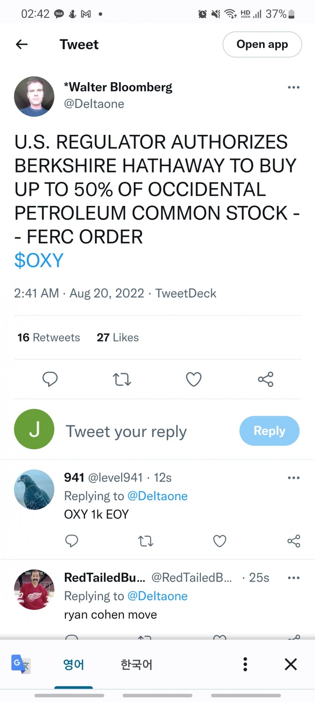Tap the back arrow icon
The image size is (315, 702).
[x=22, y=45]
